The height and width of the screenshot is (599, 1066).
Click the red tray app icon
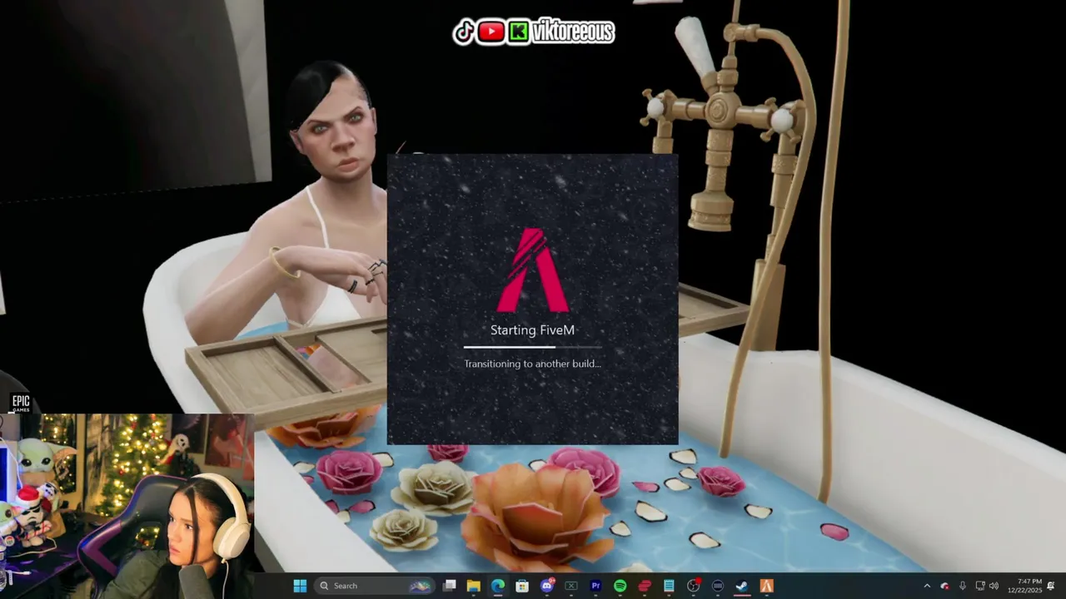pos(944,586)
